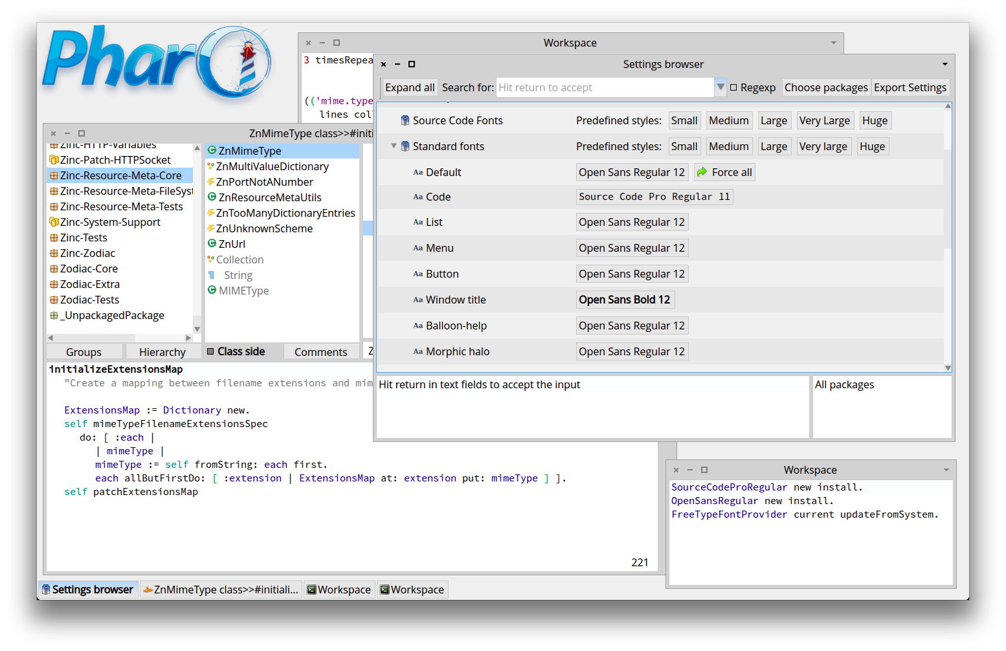Open the Comments view
This screenshot has width=1006, height=651.
pos(321,352)
